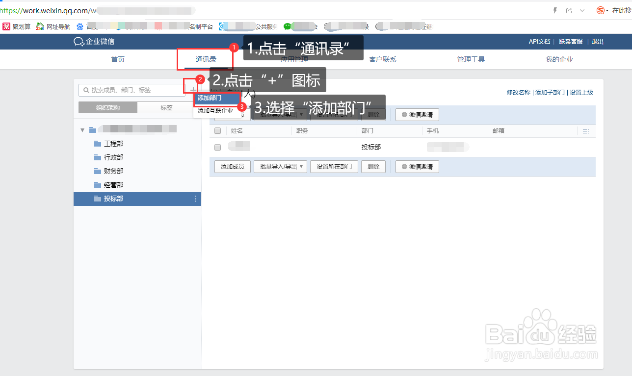Open the address bar dropdown chevron
632x376 pixels.
tap(582, 10)
